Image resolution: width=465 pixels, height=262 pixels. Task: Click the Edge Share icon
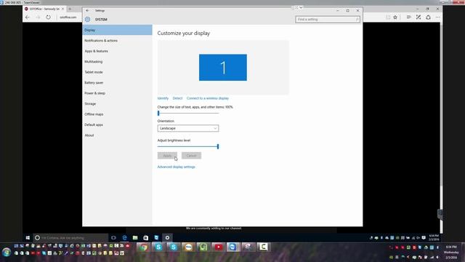[x=428, y=17]
